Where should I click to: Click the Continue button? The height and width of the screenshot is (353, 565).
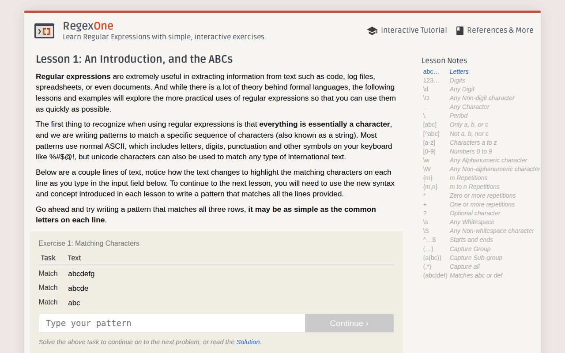tap(349, 323)
